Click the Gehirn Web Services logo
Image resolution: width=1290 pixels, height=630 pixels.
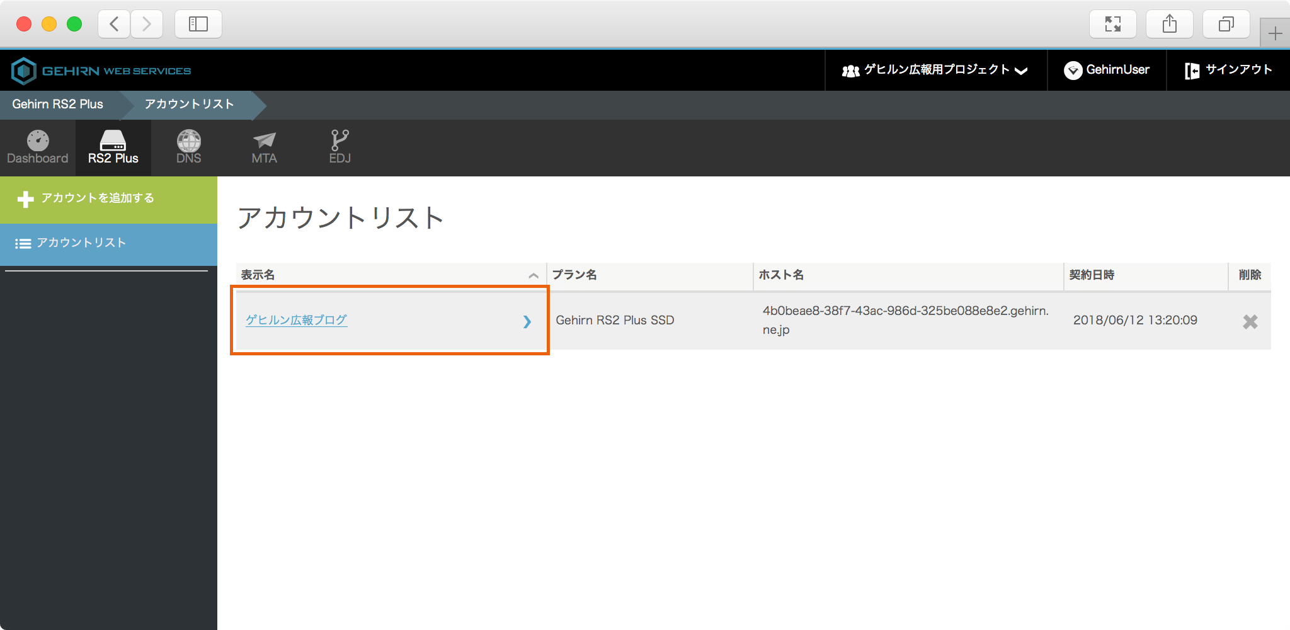pos(101,71)
